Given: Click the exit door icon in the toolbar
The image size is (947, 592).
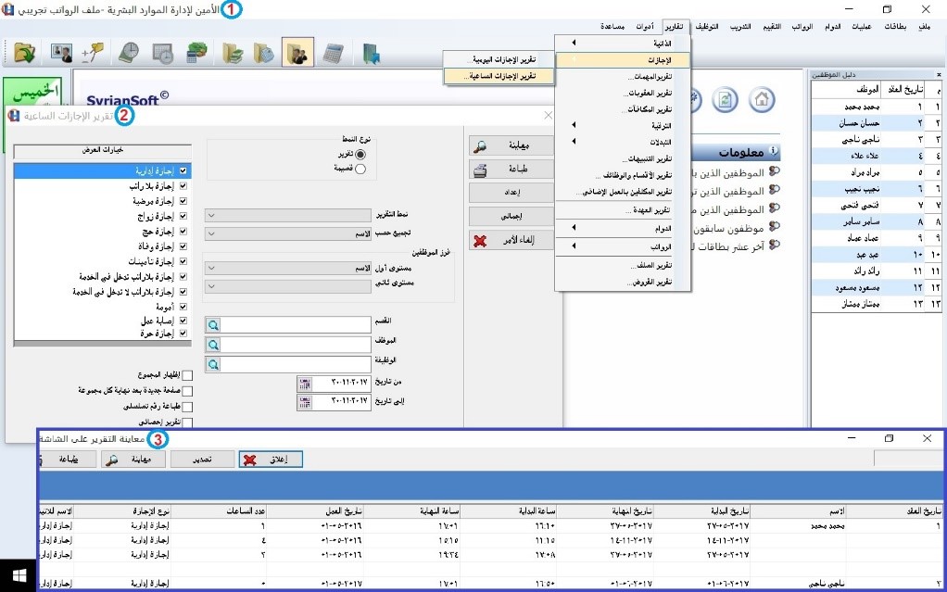Looking at the screenshot, I should (x=372, y=53).
